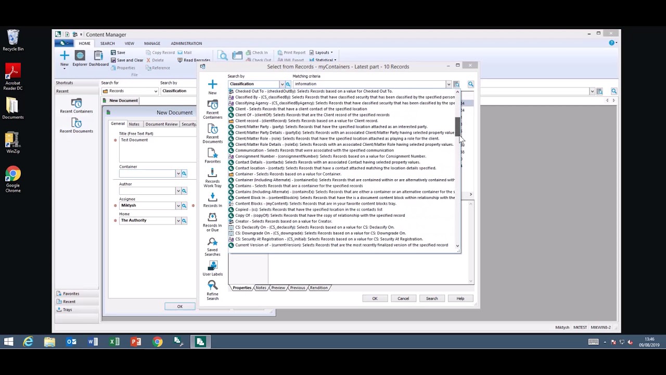Open Outlook from the taskbar
This screenshot has height=375, width=666.
pyautogui.click(x=71, y=342)
